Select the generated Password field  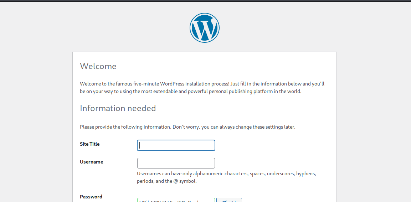tap(176, 200)
